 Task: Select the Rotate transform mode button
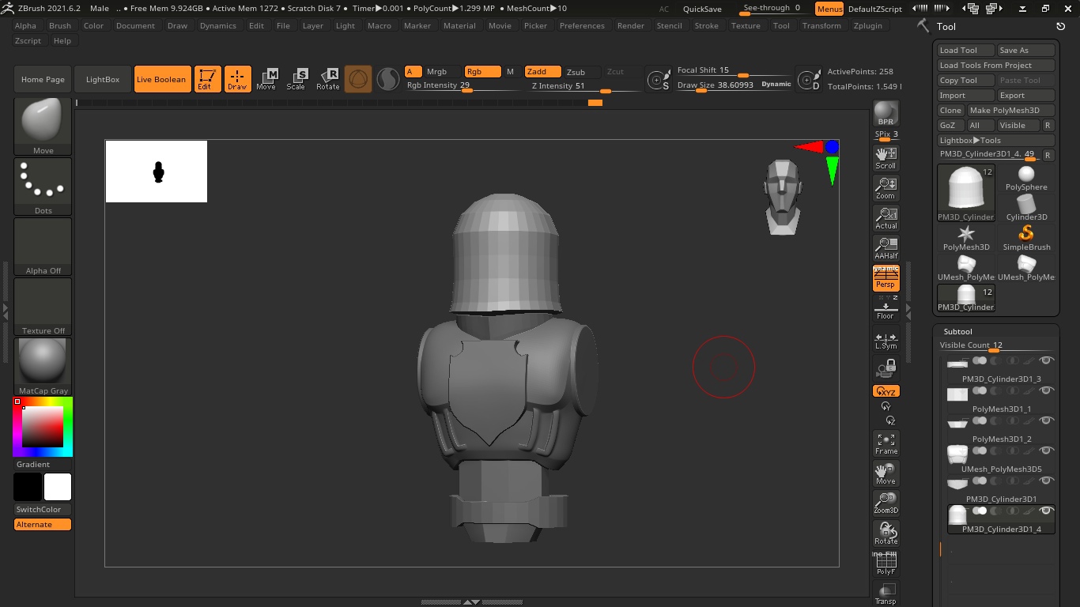327,79
